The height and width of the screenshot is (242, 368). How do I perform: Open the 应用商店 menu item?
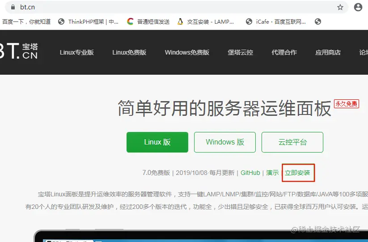[328, 52]
